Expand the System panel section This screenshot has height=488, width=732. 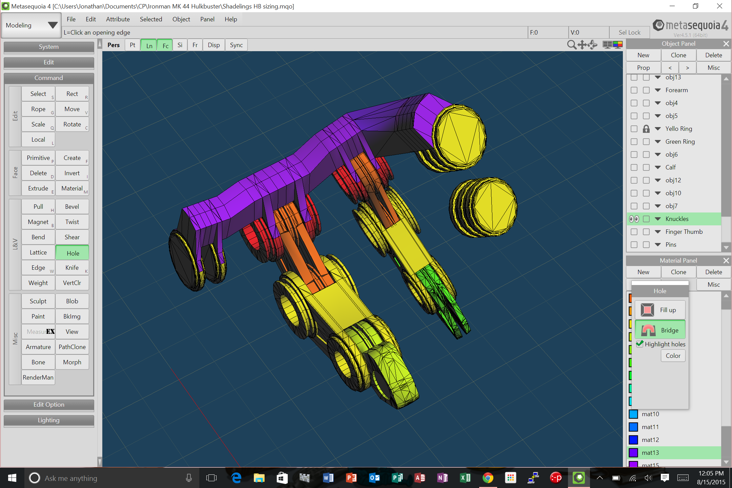(x=49, y=47)
